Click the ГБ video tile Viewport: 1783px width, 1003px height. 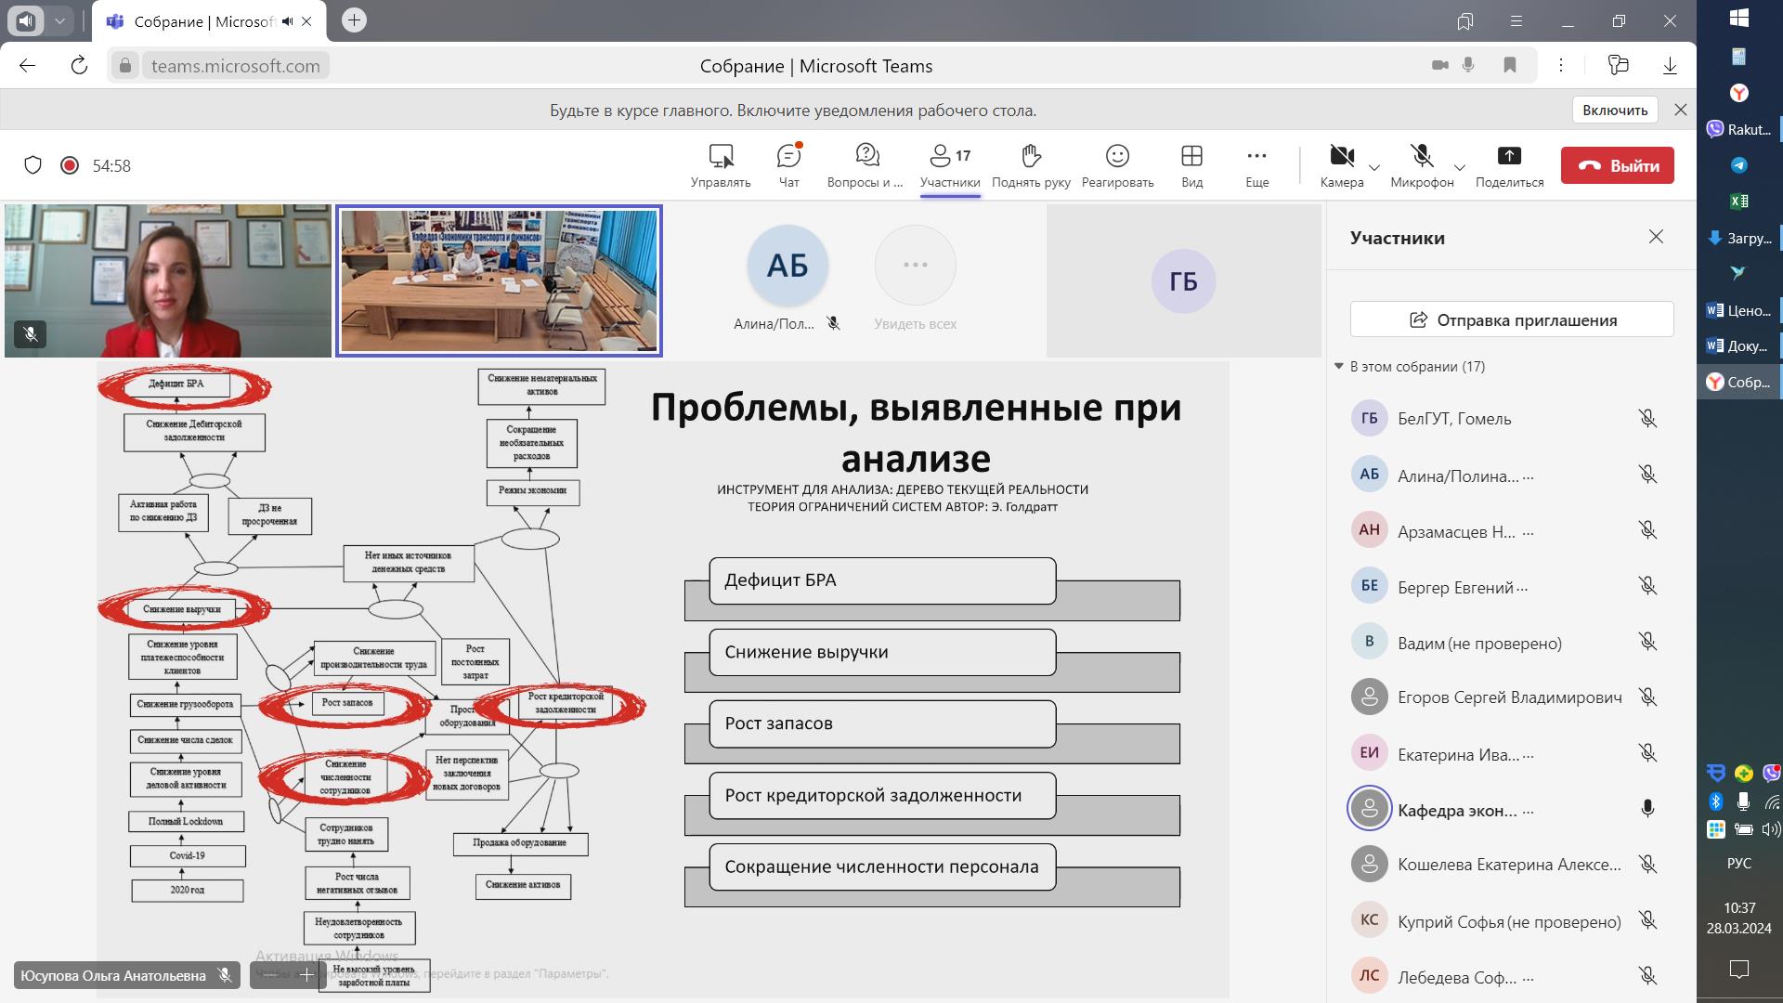(1183, 280)
